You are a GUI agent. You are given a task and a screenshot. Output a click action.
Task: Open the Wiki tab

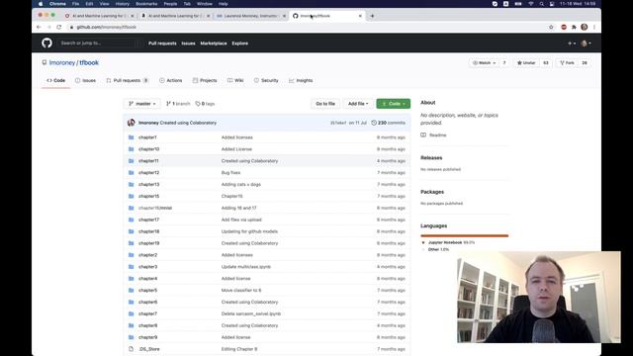point(235,81)
